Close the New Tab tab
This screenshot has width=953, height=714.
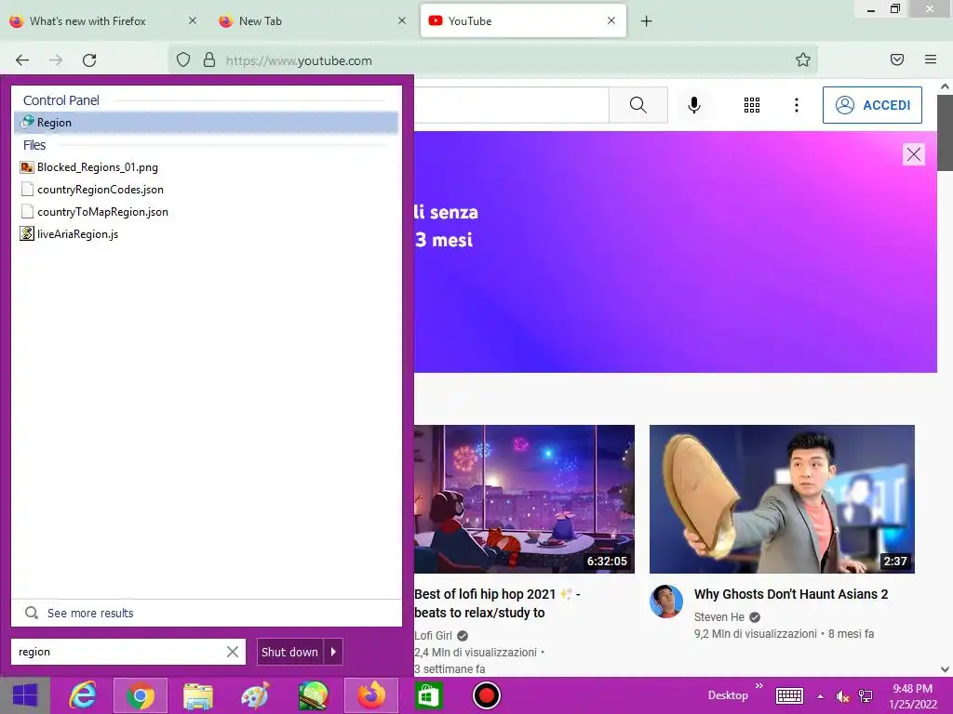(402, 20)
